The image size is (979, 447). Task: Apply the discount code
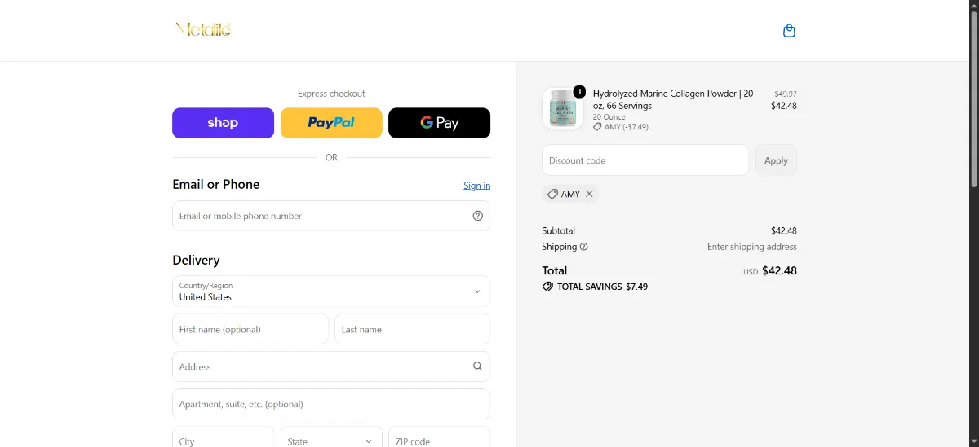776,160
